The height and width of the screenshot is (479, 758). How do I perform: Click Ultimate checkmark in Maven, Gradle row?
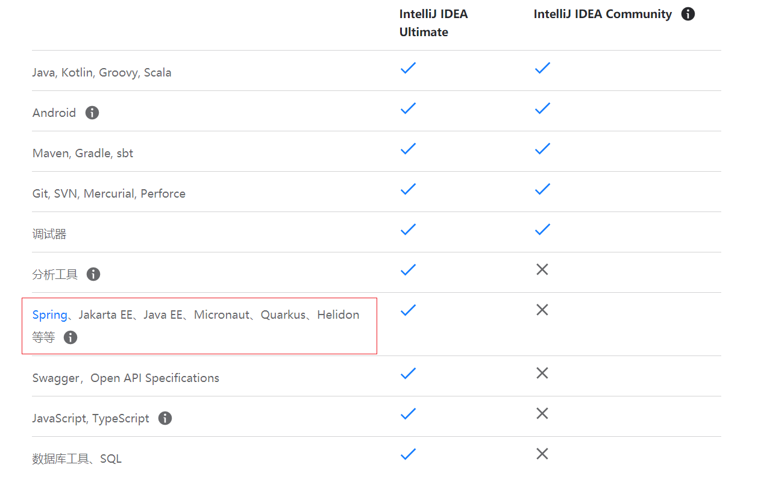409,149
